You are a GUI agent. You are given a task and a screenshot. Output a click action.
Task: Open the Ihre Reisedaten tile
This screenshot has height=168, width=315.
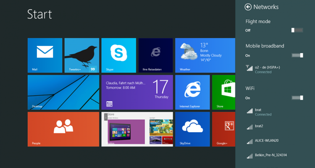pyautogui.click(x=156, y=55)
